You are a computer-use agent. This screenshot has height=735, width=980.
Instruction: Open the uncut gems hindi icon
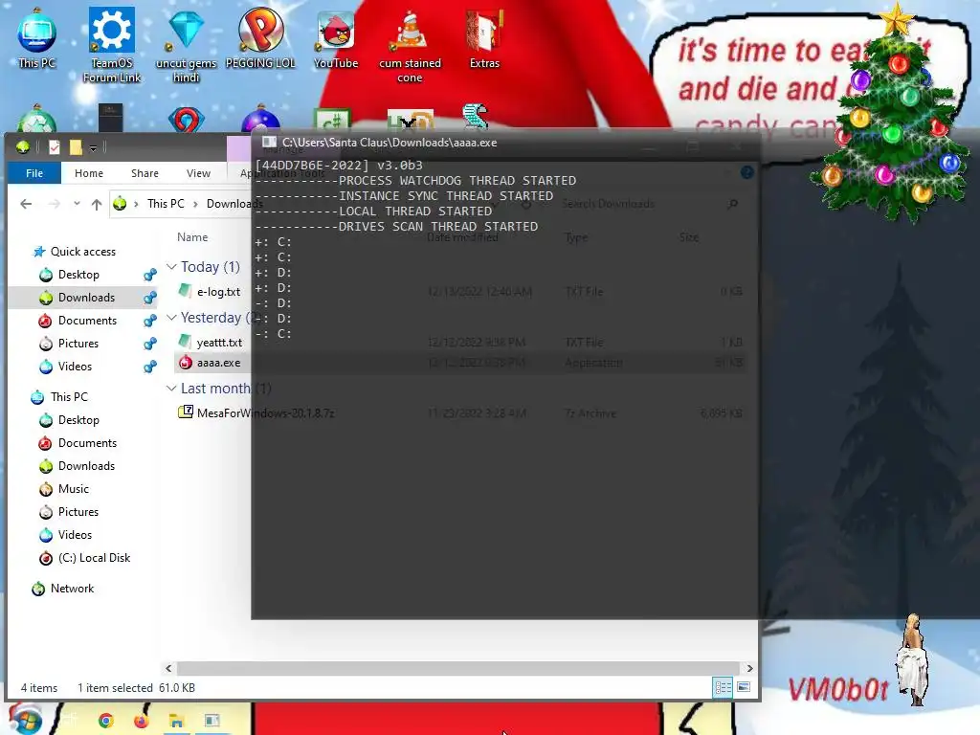tap(186, 45)
